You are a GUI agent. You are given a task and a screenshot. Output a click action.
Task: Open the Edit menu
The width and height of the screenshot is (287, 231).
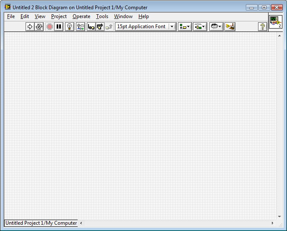click(x=25, y=16)
